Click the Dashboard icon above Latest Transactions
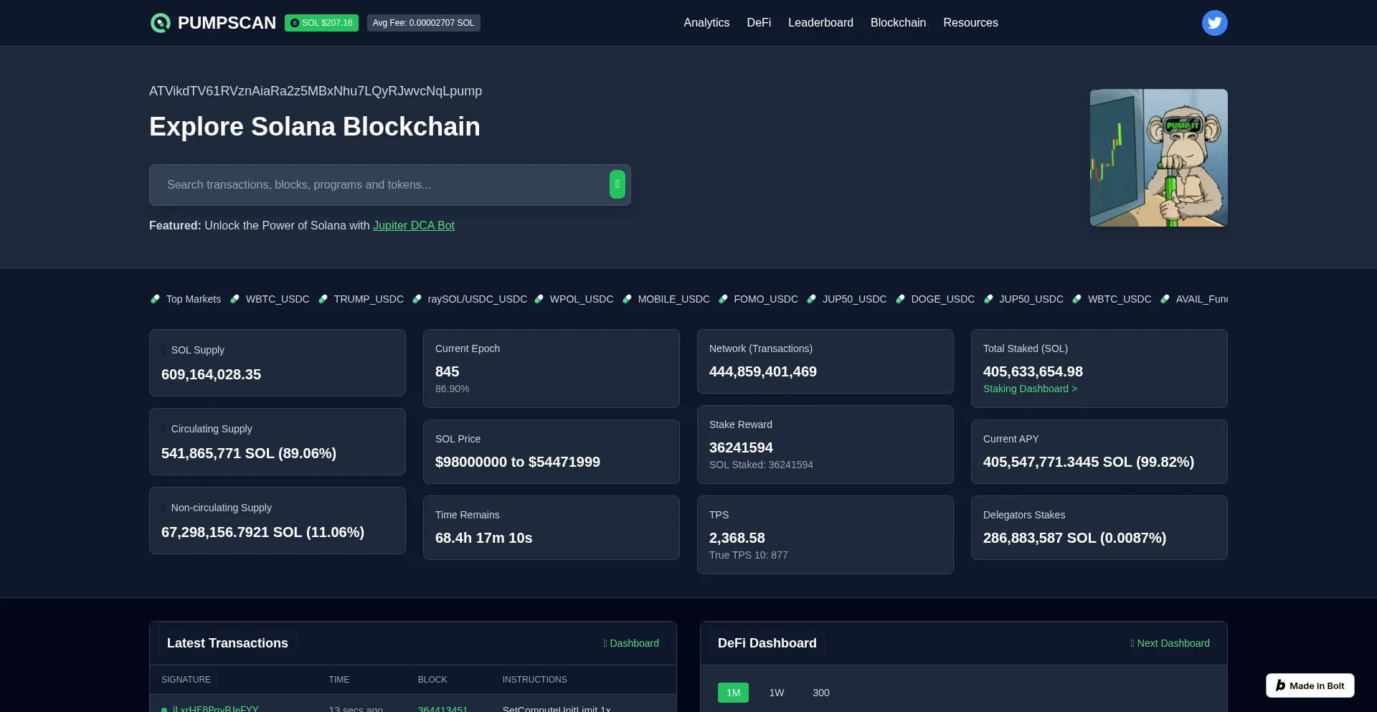The width and height of the screenshot is (1377, 712). [x=605, y=643]
